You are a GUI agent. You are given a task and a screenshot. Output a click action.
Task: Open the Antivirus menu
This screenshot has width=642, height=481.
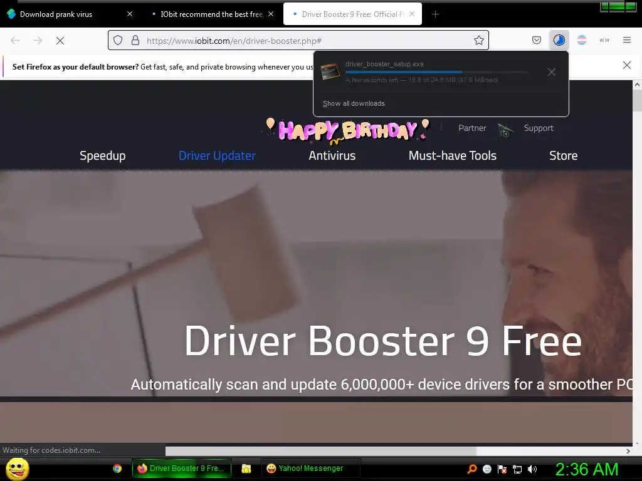click(x=332, y=156)
